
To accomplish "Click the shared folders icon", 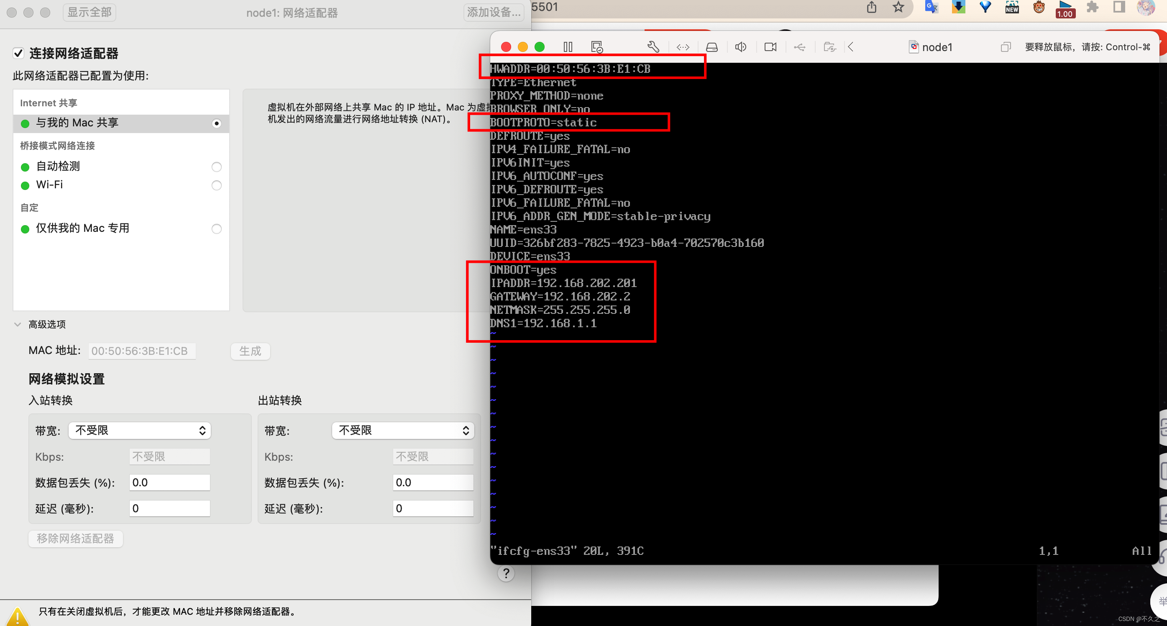I will click(x=829, y=47).
